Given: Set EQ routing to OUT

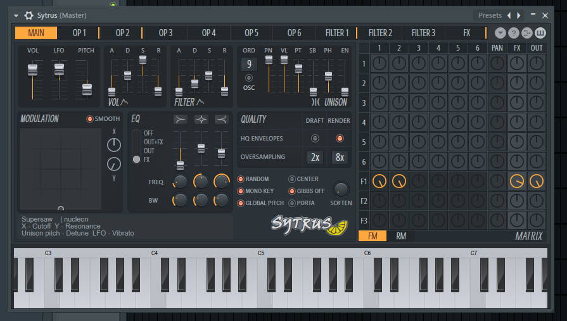Looking at the screenshot, I should 149,151.
